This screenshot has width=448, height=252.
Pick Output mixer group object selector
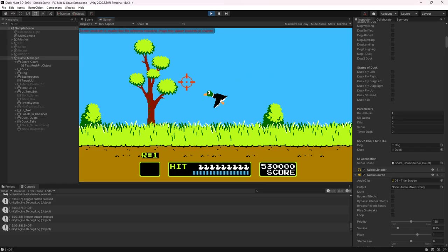click(x=442, y=187)
